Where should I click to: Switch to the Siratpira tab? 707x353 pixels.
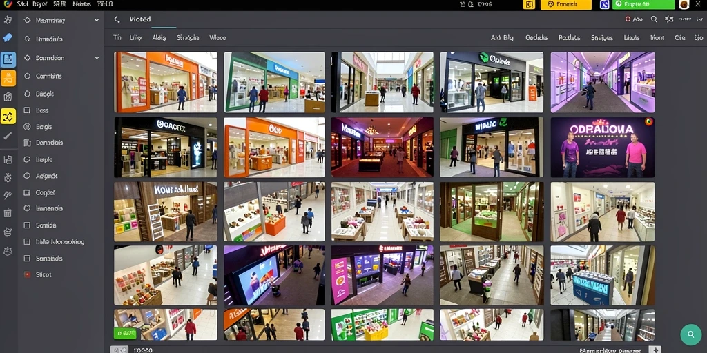pos(188,38)
